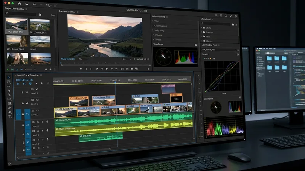The width and height of the screenshot is (305, 171).
Task: Open the Effects Panel menu icon
Action: (x=213, y=19)
